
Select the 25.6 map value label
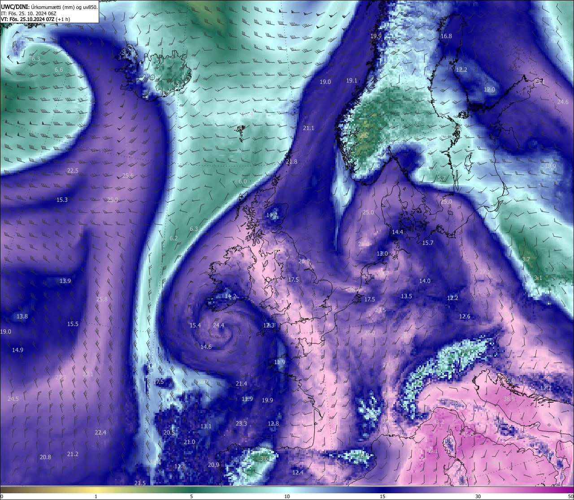[x=128, y=176]
